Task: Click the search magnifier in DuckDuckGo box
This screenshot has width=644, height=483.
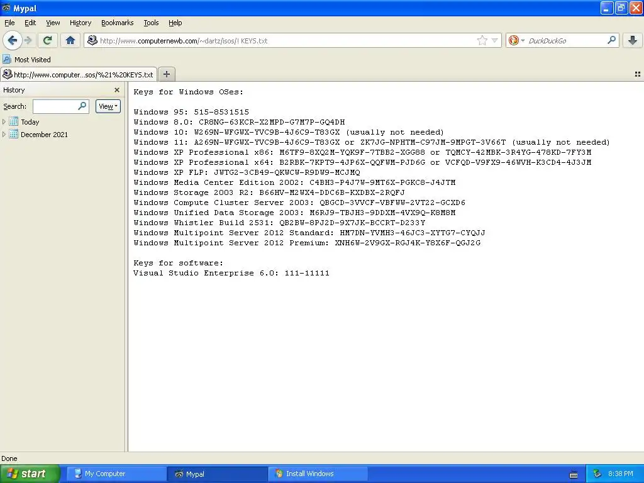Action: click(611, 40)
